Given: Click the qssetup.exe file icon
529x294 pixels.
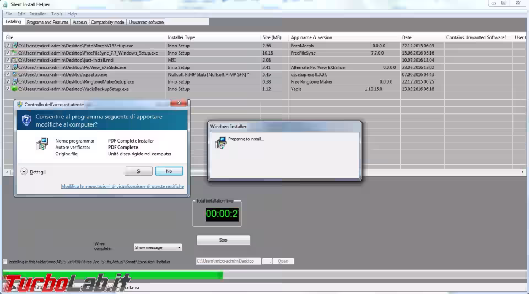Looking at the screenshot, I should (14, 74).
